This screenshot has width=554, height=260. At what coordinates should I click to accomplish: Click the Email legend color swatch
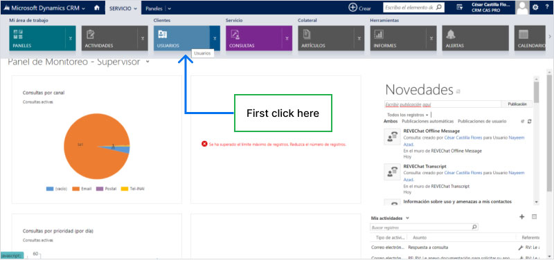75,189
